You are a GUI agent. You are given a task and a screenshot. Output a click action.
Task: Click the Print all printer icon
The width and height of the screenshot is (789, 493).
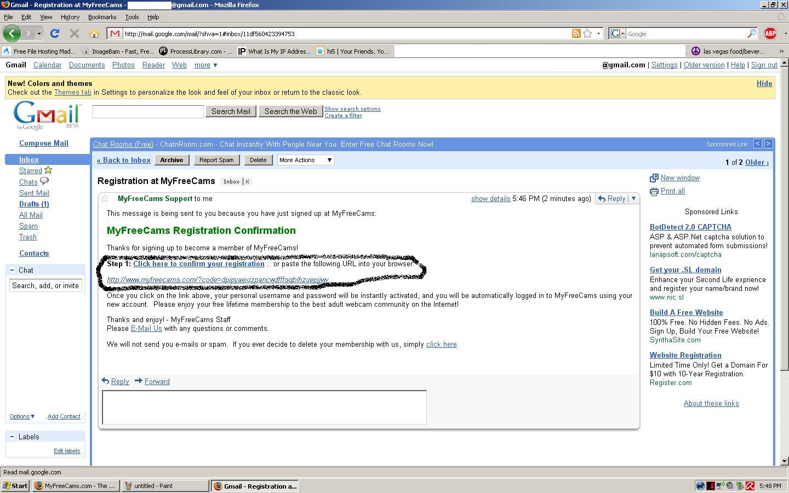point(654,191)
